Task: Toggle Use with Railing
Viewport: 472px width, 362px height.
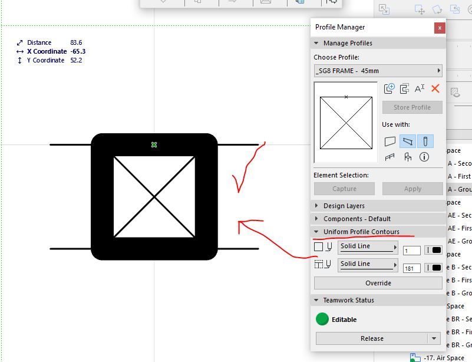Action: click(x=390, y=157)
